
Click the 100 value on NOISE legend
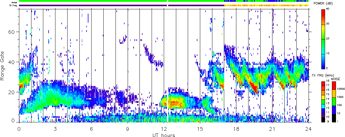339,105
